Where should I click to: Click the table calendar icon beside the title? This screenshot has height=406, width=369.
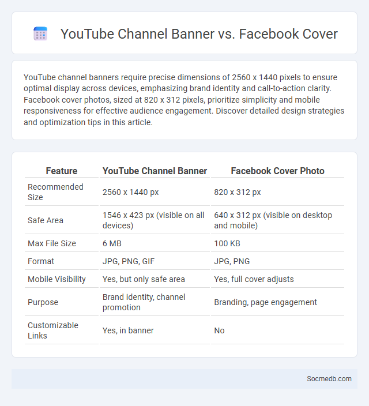point(40,33)
